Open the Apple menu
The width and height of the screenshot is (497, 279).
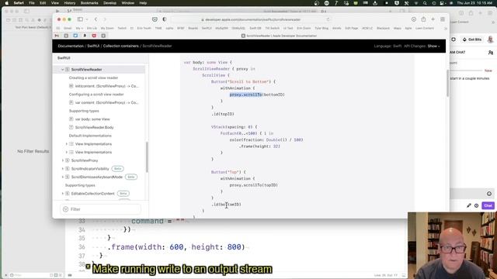pos(7,3)
